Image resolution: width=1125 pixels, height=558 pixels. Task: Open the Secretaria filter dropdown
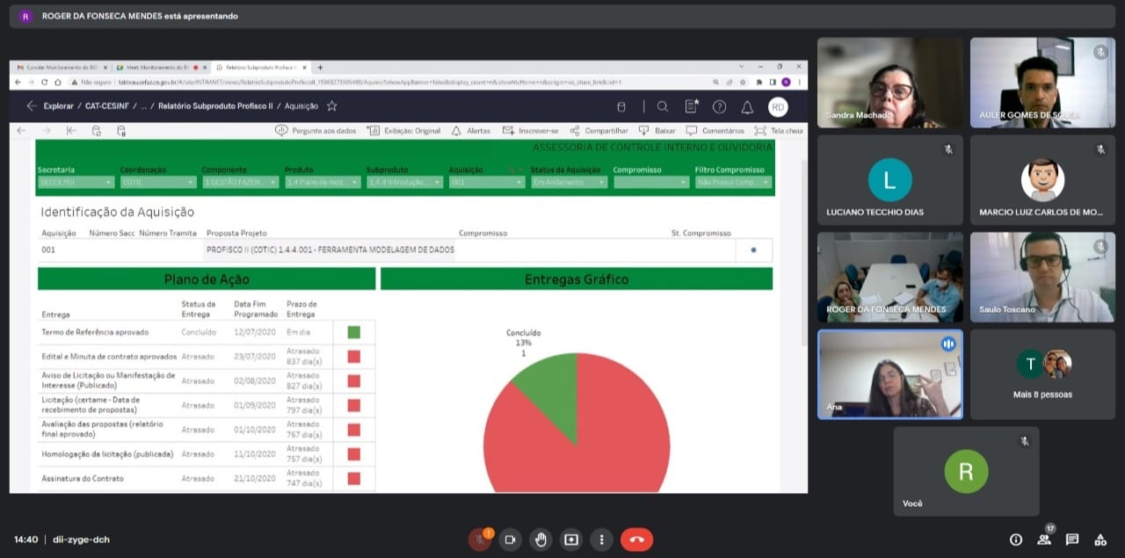[x=76, y=183]
